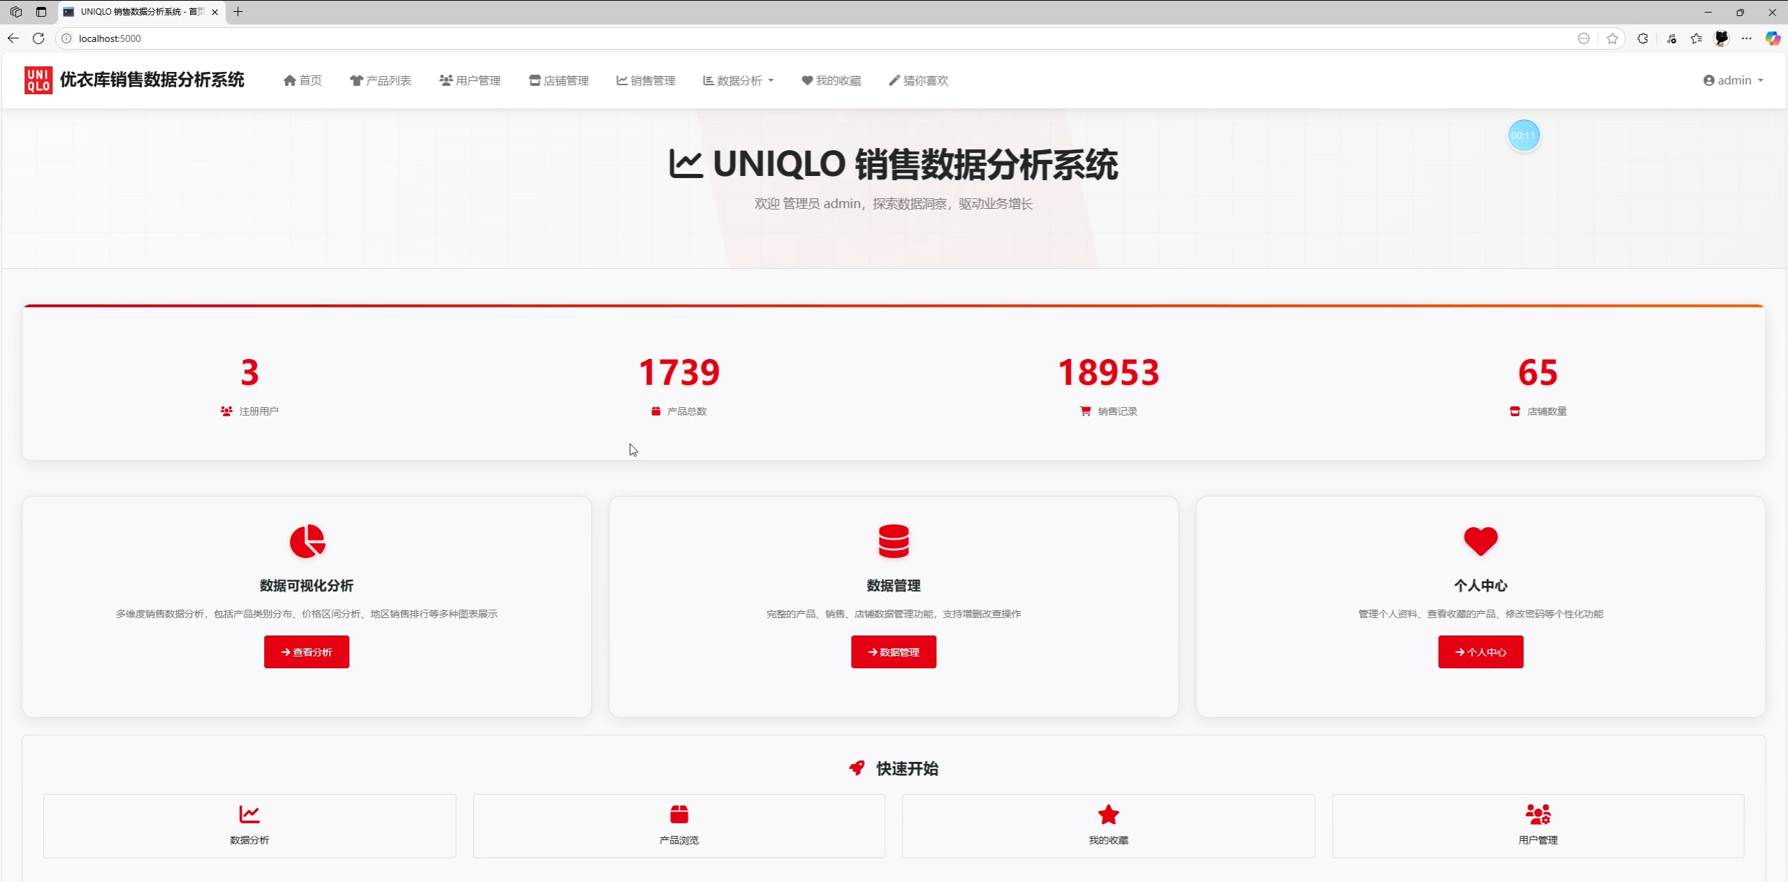The image size is (1788, 882).
Task: Open the workspaces icon at top left
Action: [x=16, y=12]
